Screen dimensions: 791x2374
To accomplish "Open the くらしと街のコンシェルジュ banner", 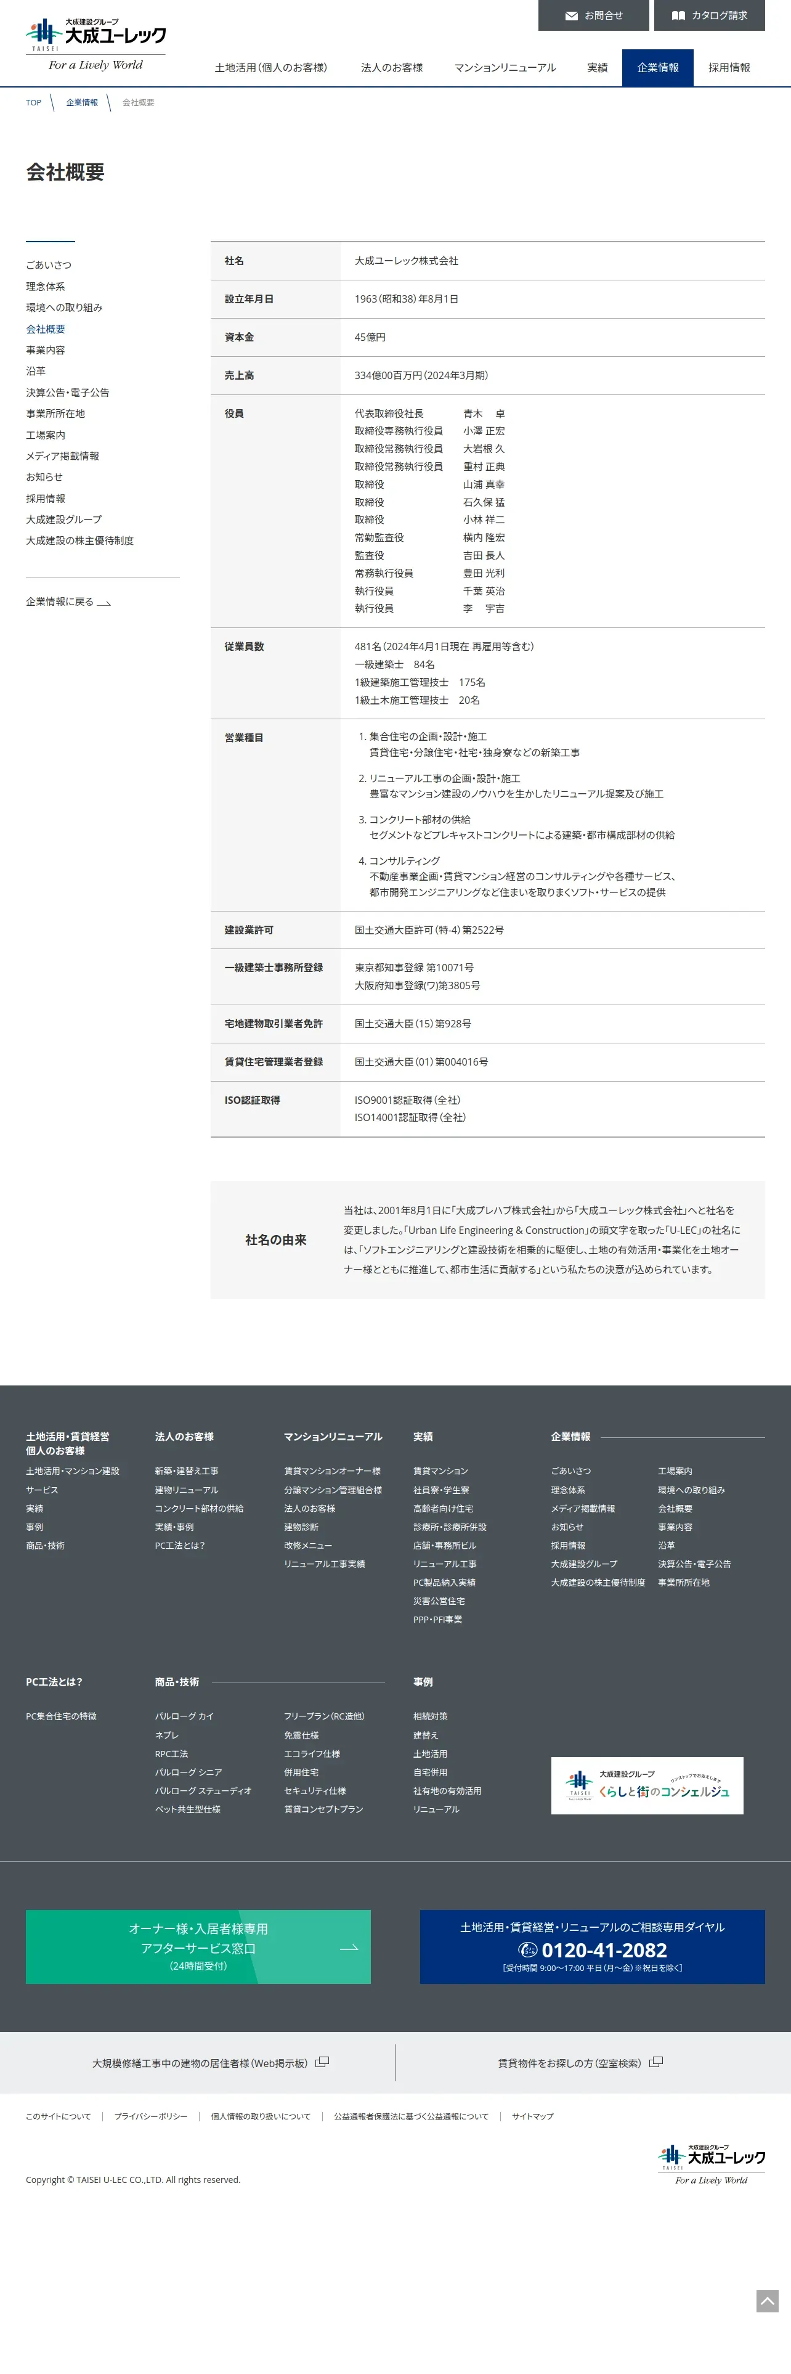I will [646, 1785].
